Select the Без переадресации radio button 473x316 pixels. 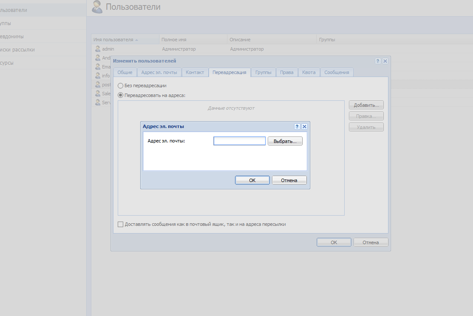coord(120,85)
